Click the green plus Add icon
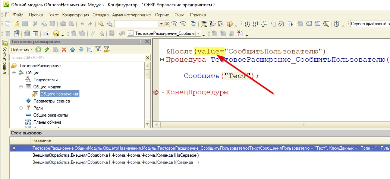390x179 pixels. [x=38, y=49]
